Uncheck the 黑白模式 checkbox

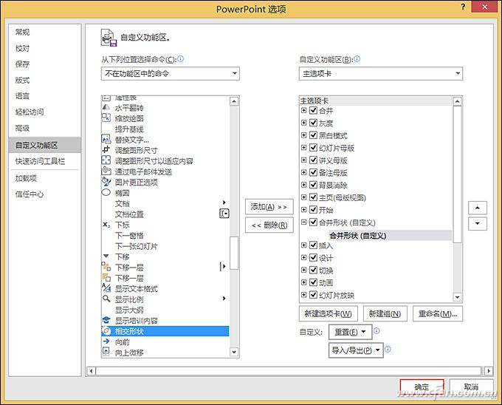[314, 135]
